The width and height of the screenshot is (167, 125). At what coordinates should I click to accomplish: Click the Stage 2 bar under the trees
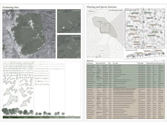(26, 117)
